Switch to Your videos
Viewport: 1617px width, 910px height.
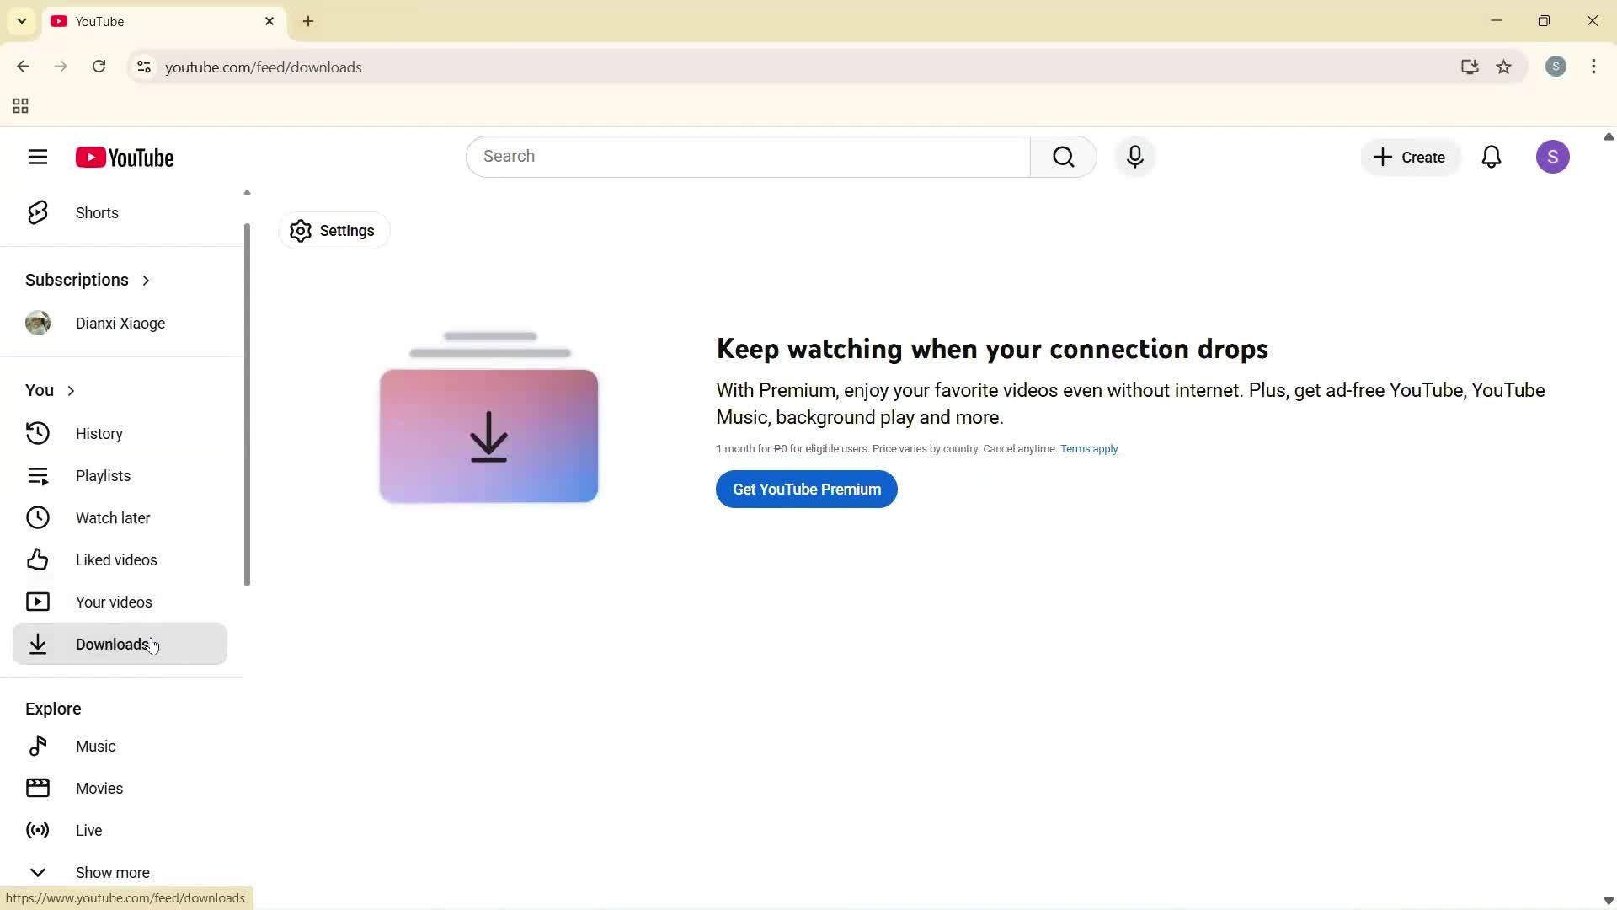(114, 602)
